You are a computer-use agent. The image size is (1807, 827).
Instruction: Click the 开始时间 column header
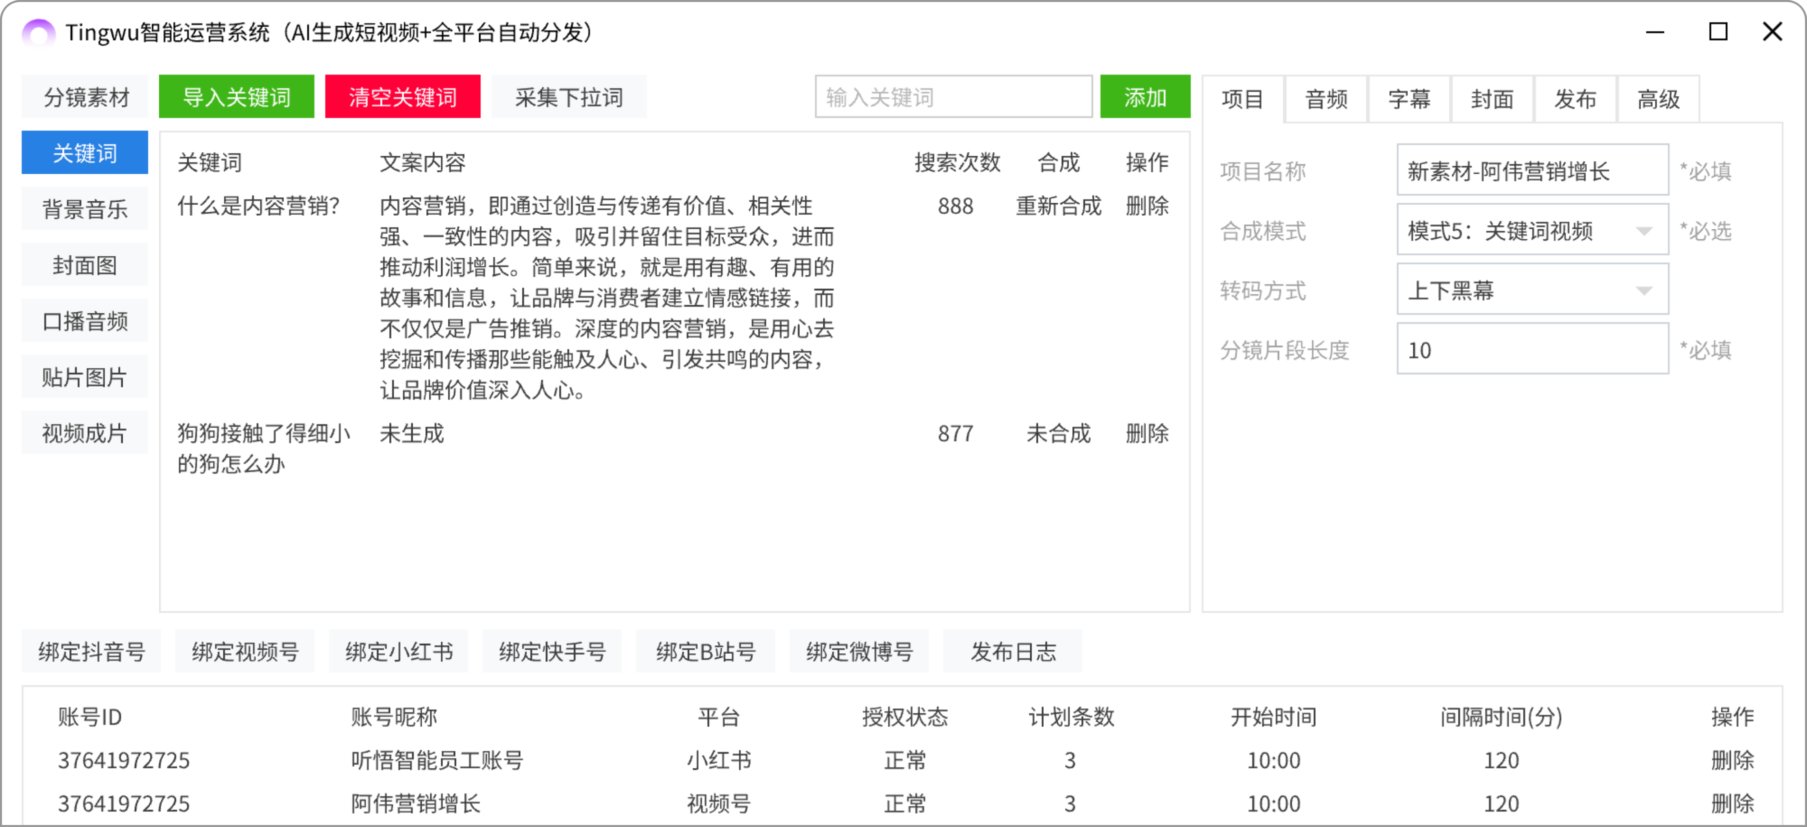point(1273,717)
